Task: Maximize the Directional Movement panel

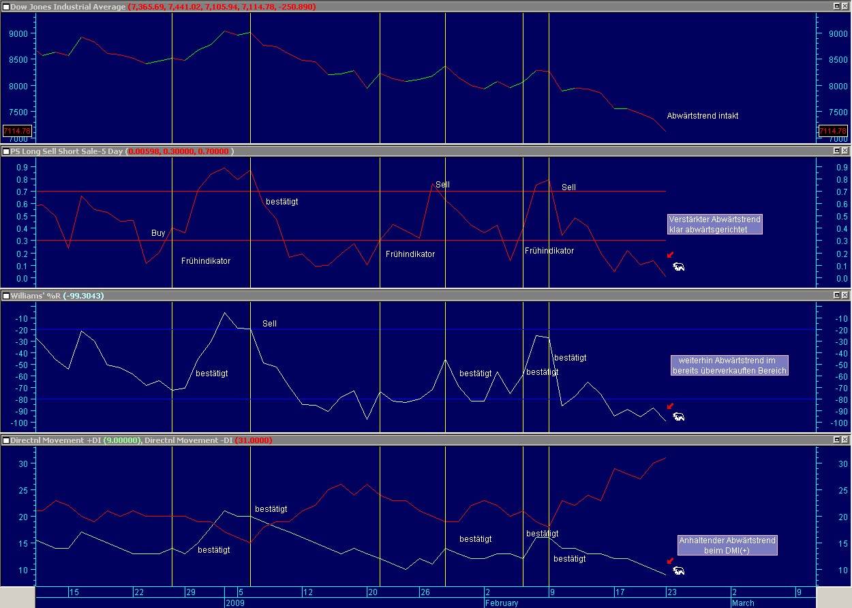Action: pyautogui.click(x=837, y=440)
